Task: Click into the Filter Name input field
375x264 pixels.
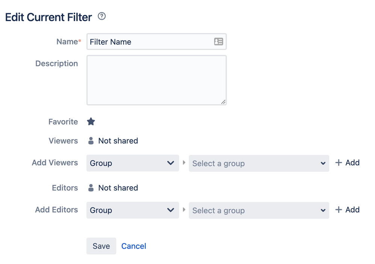Action: coord(150,42)
